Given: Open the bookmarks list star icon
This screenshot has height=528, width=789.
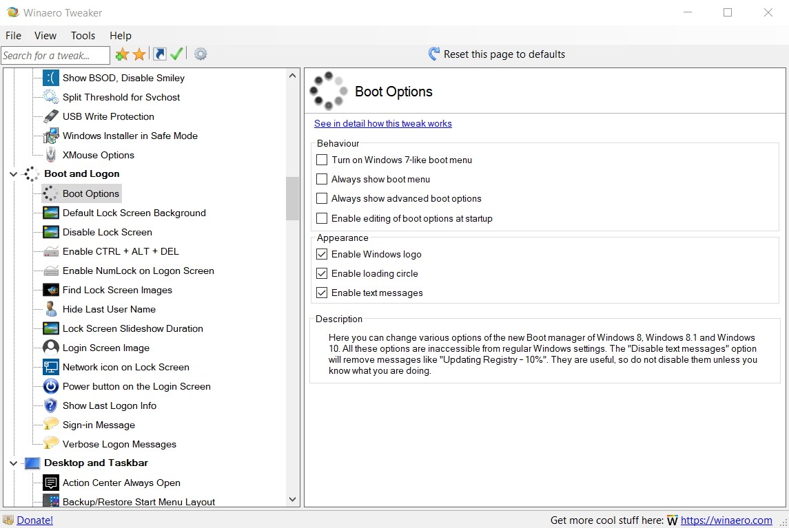Looking at the screenshot, I should point(139,54).
